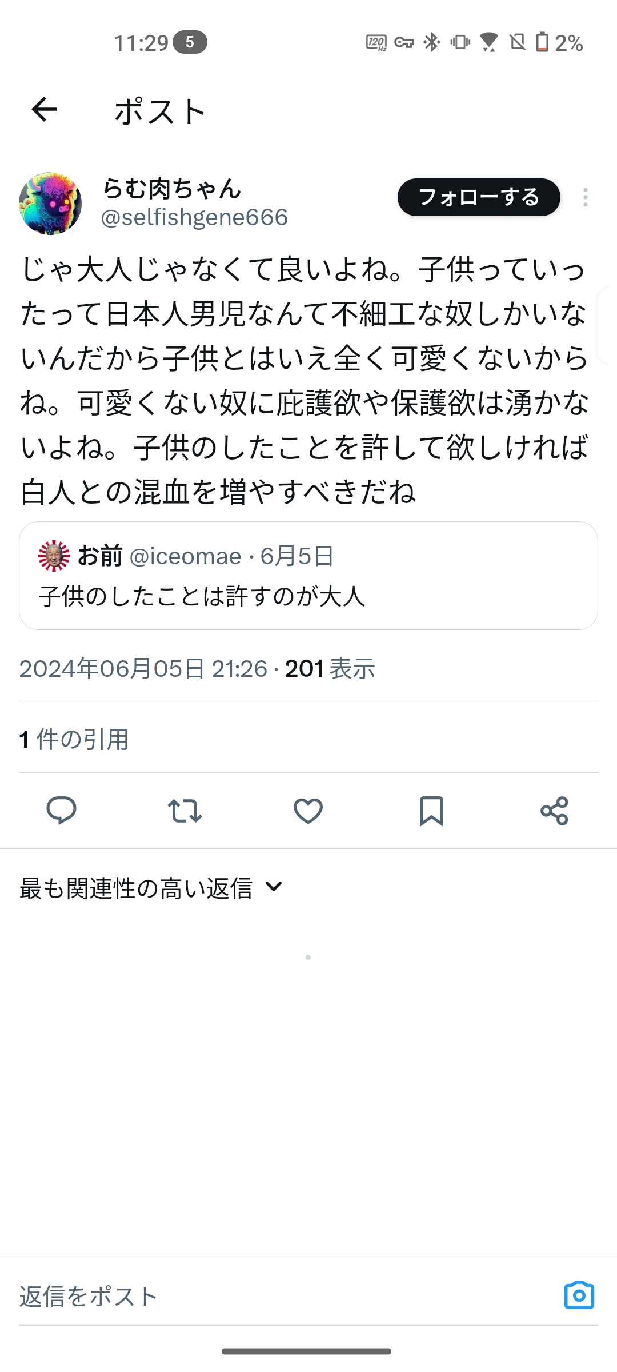617x1372 pixels.
Task: Tap the フォローする button
Action: pos(479,197)
